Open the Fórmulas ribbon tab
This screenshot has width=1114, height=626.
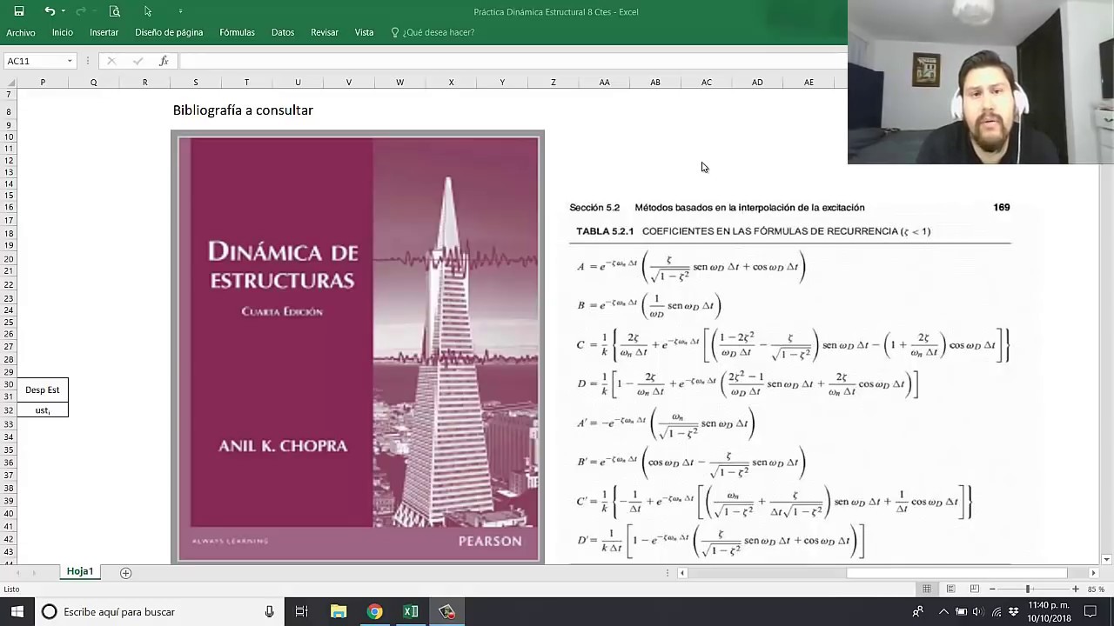237,32
